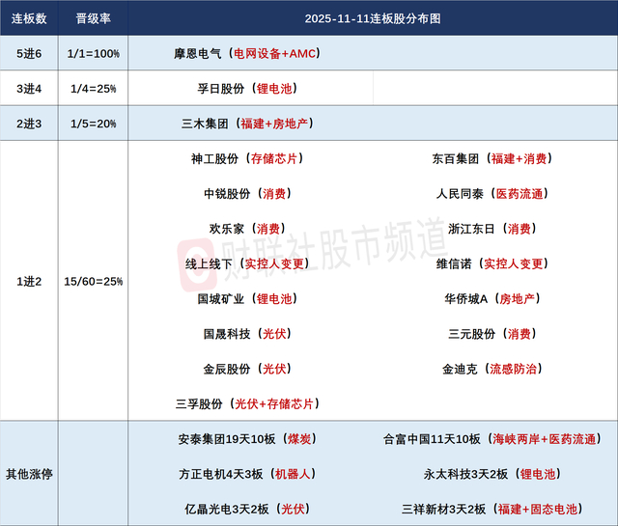This screenshot has width=618, height=526.
Task: Click 国城矿业 stock entry
Action: coord(247,299)
